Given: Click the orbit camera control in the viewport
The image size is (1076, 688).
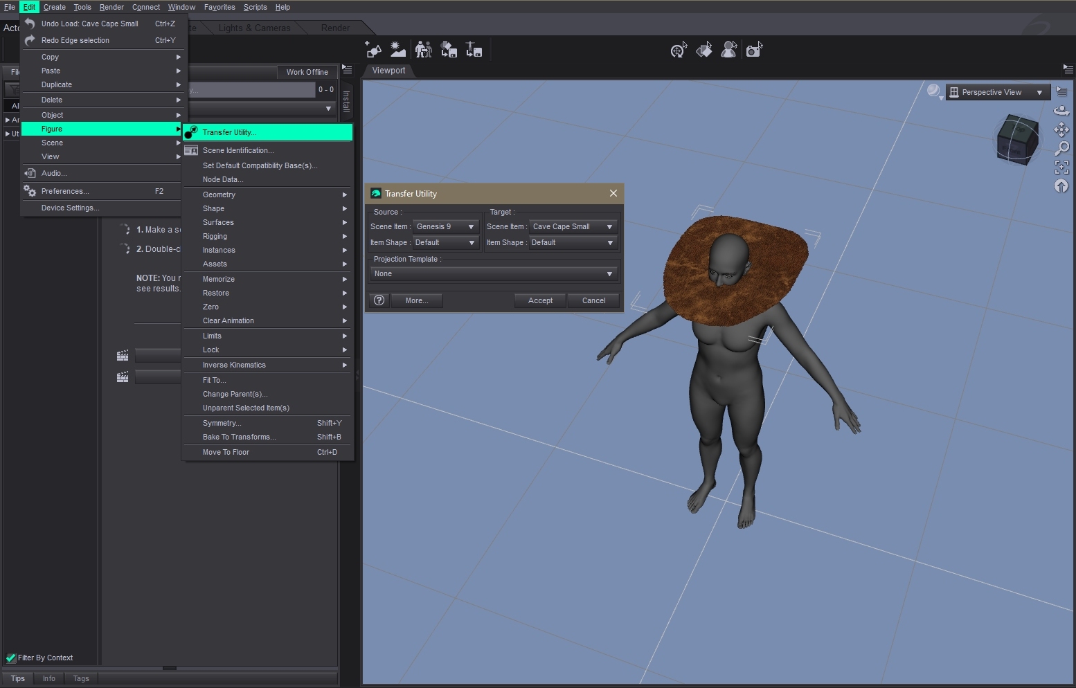Looking at the screenshot, I should click(1061, 111).
